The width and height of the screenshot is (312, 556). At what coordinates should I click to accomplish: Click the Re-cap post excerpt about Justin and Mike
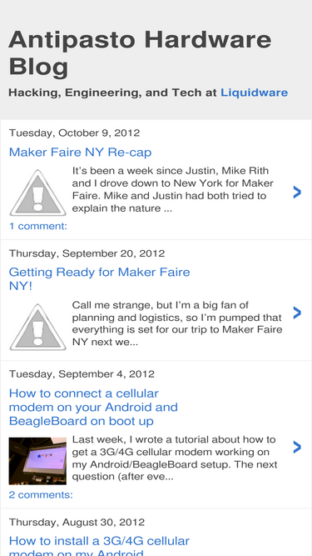(x=173, y=189)
